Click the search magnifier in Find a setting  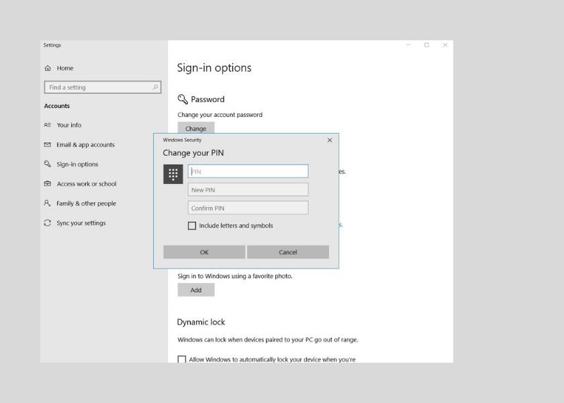(x=156, y=87)
